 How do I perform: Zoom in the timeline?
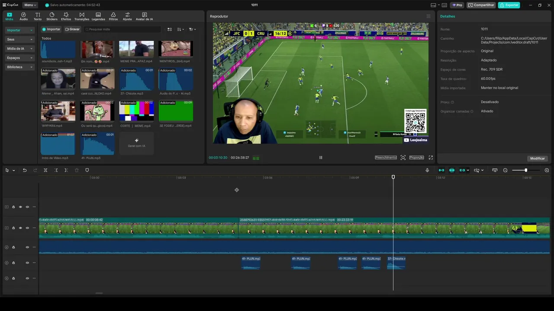tap(547, 170)
